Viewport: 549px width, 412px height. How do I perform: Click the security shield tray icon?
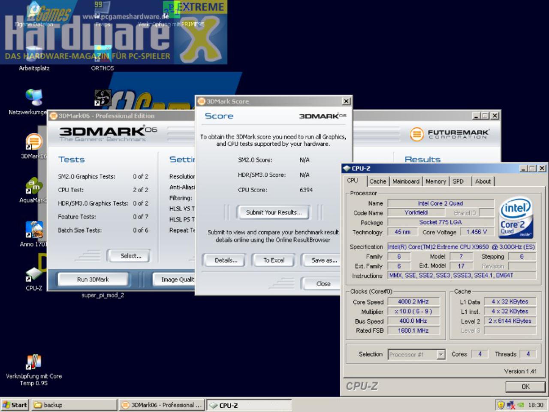[x=501, y=405]
